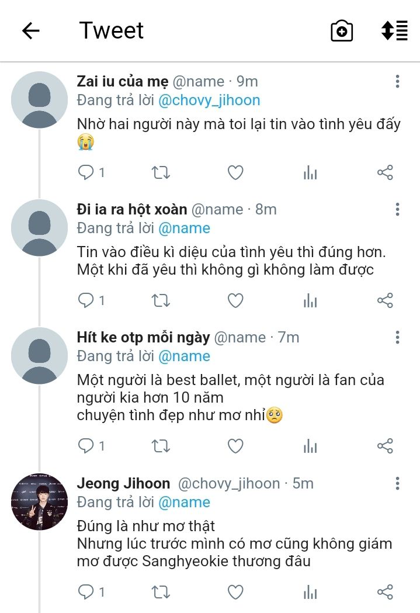Expand options menu on Jeong Jihoon's tweet
The height and width of the screenshot is (613, 420).
(397, 483)
